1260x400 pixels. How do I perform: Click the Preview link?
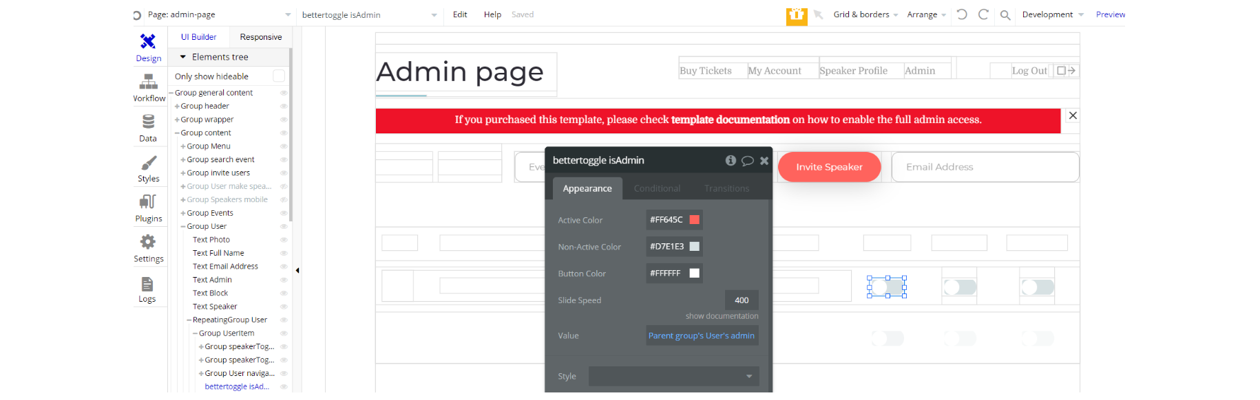[x=1111, y=14]
